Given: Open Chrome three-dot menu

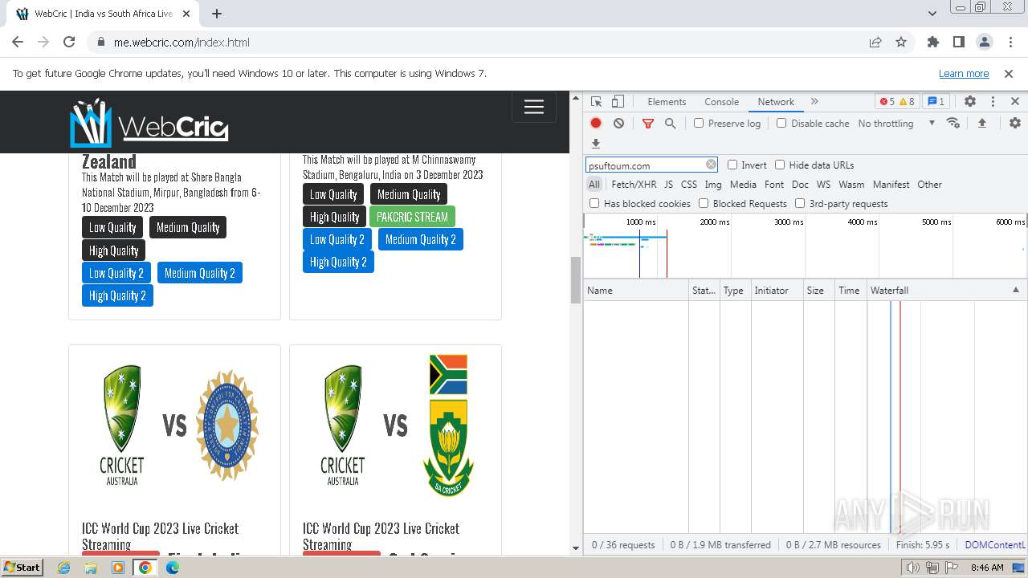Looking at the screenshot, I should click(x=1010, y=43).
